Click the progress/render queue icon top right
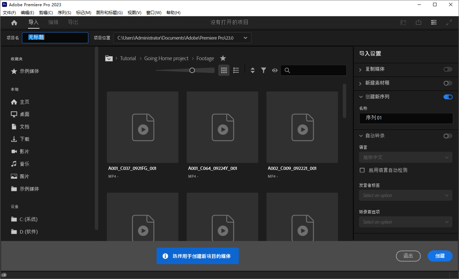The image size is (459, 279). [403, 22]
